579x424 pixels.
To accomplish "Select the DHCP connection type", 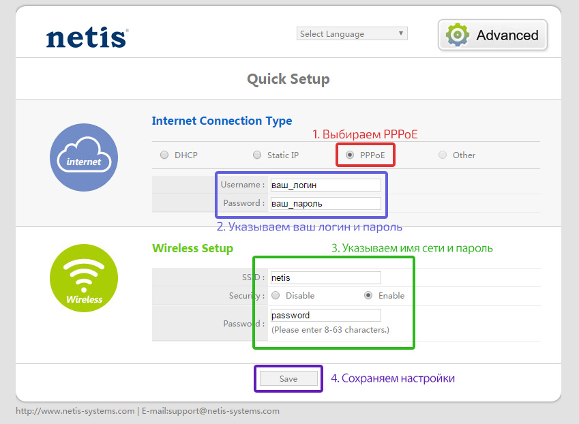I will point(164,155).
